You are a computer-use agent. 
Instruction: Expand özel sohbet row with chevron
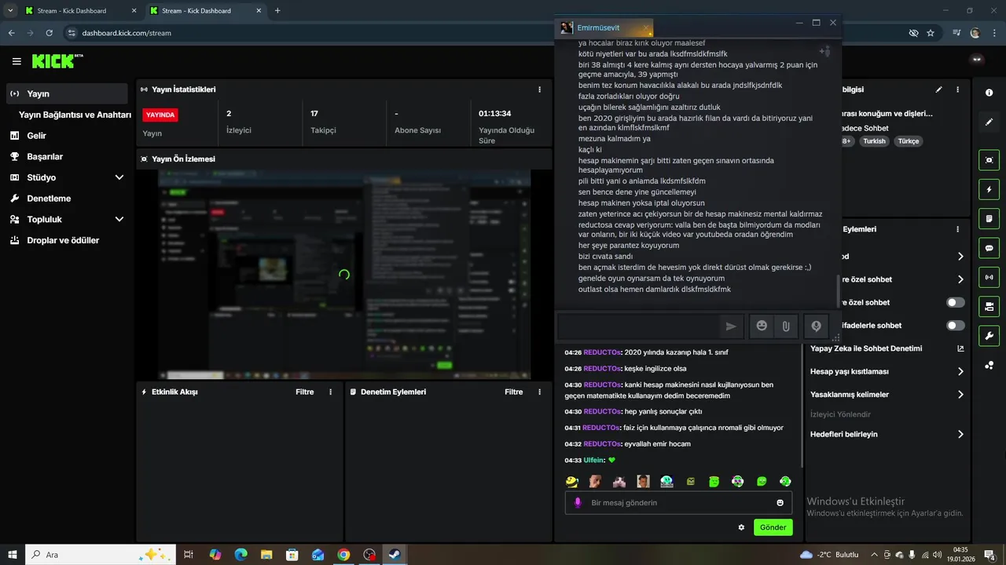tap(960, 279)
